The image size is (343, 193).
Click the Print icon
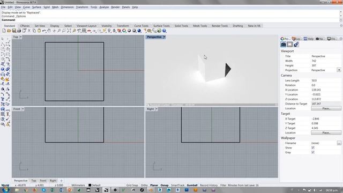click(x=19, y=31)
